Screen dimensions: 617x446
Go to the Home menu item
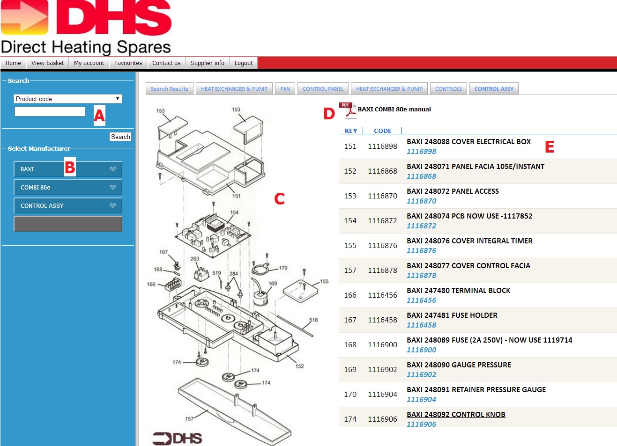(13, 63)
